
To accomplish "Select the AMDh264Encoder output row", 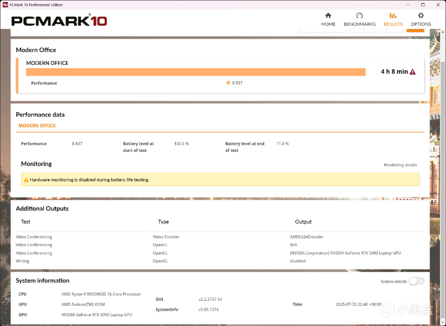I will 306,237.
